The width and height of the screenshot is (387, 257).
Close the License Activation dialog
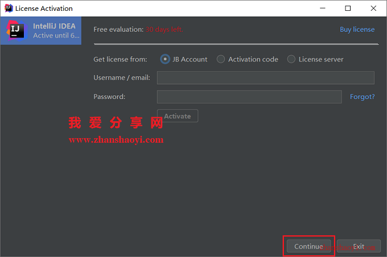[373, 8]
